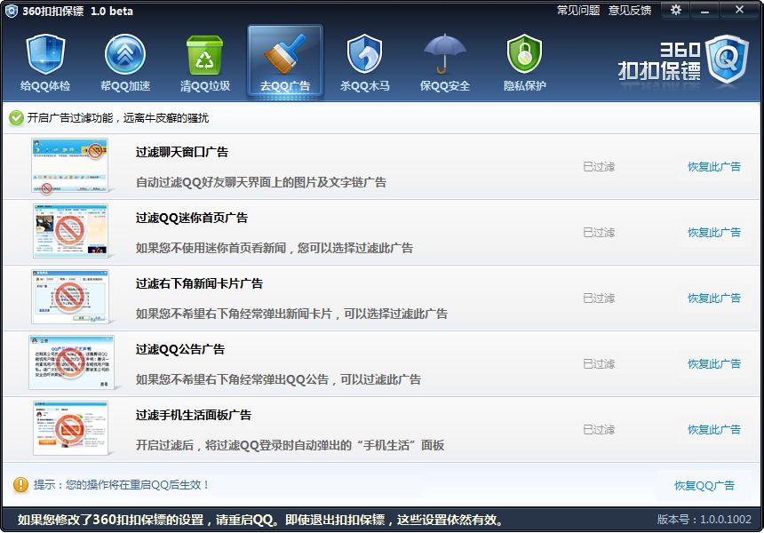
Task: Open the 隐私保护 privacy lock tool
Action: [x=525, y=63]
